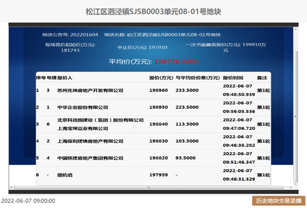Click the random value 197959

158,175
